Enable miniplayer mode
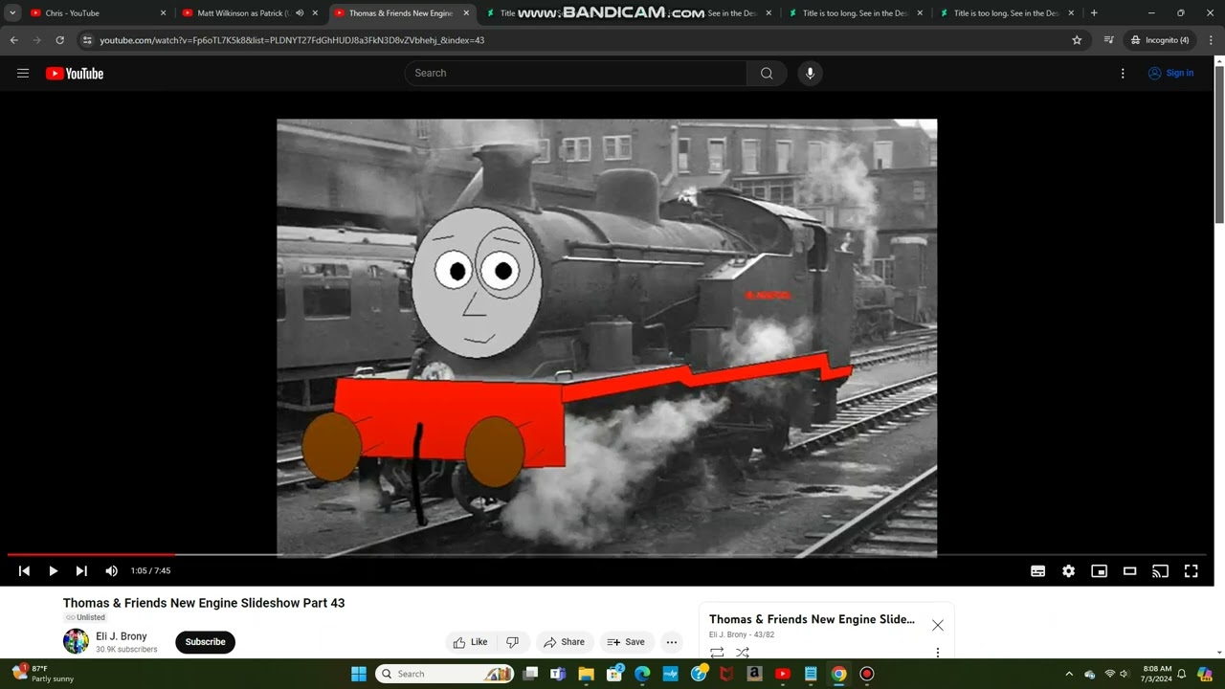 (1099, 570)
